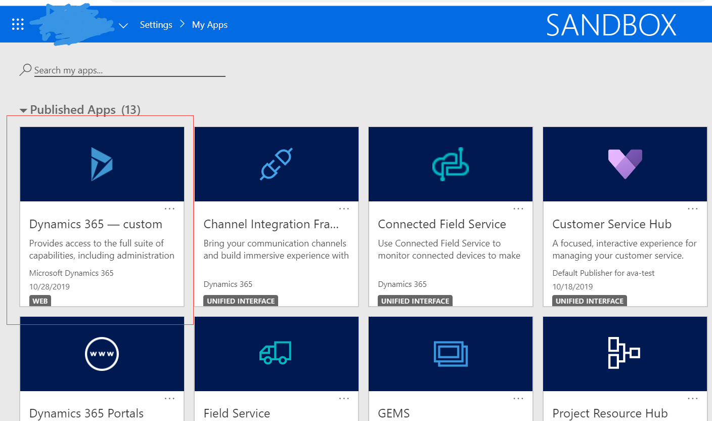Click the Connected Field Service title

[x=442, y=224]
